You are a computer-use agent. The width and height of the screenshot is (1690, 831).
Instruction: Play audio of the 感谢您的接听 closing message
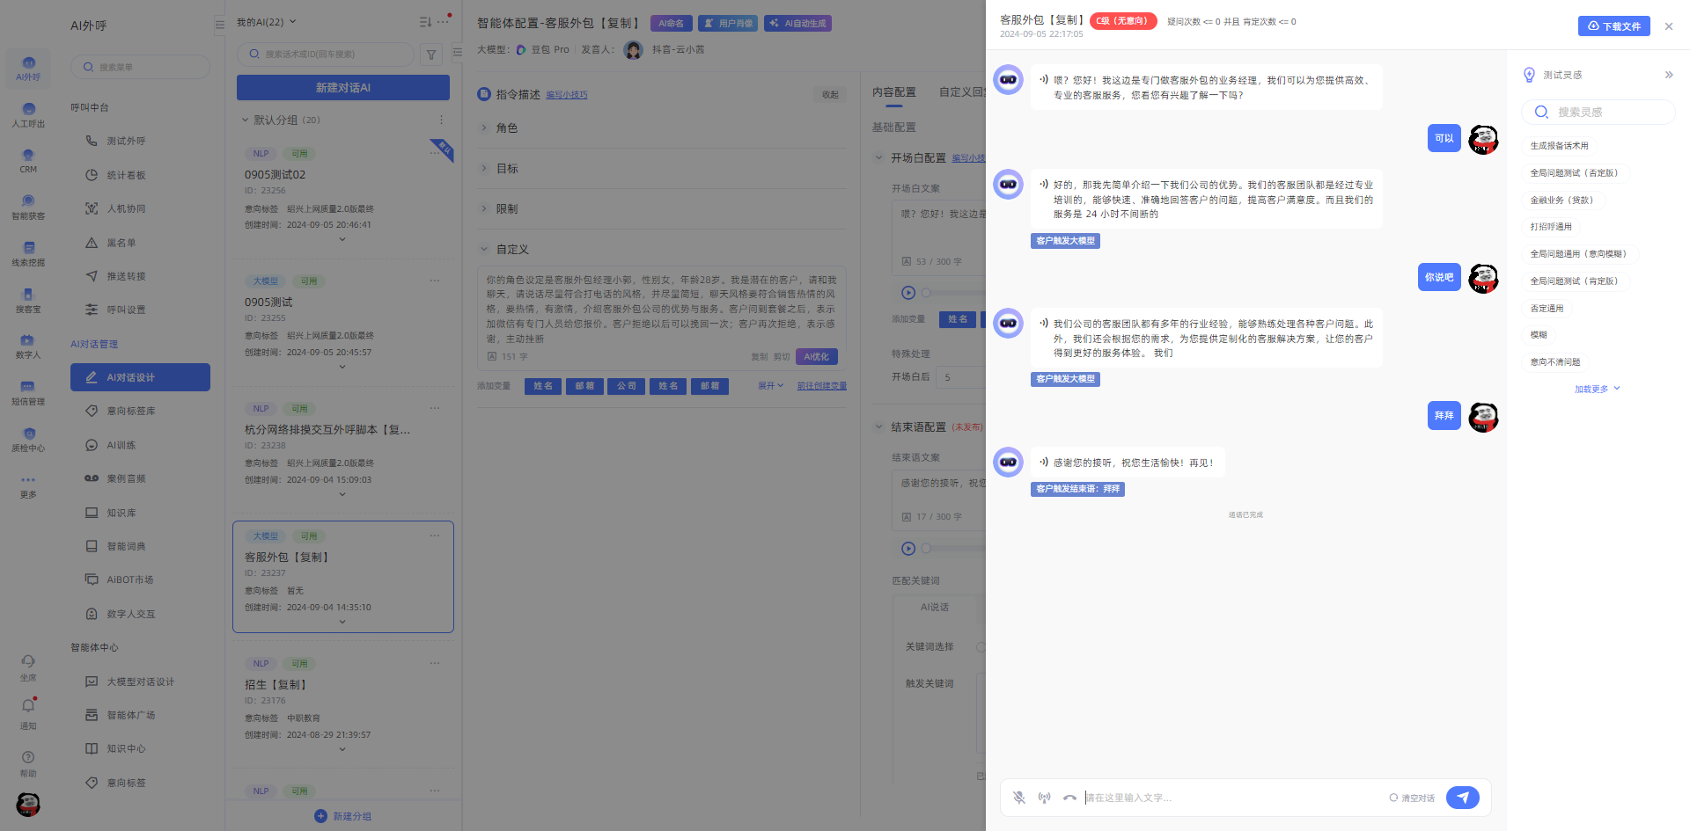click(x=1044, y=463)
